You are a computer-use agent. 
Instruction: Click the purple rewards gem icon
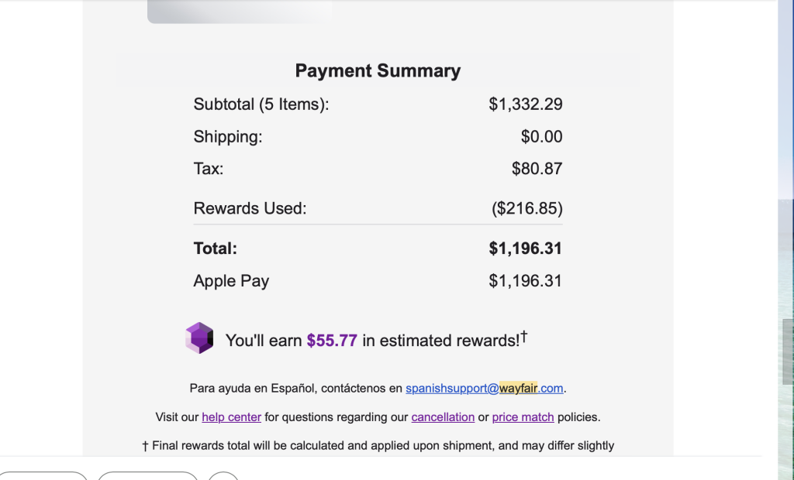click(x=199, y=338)
